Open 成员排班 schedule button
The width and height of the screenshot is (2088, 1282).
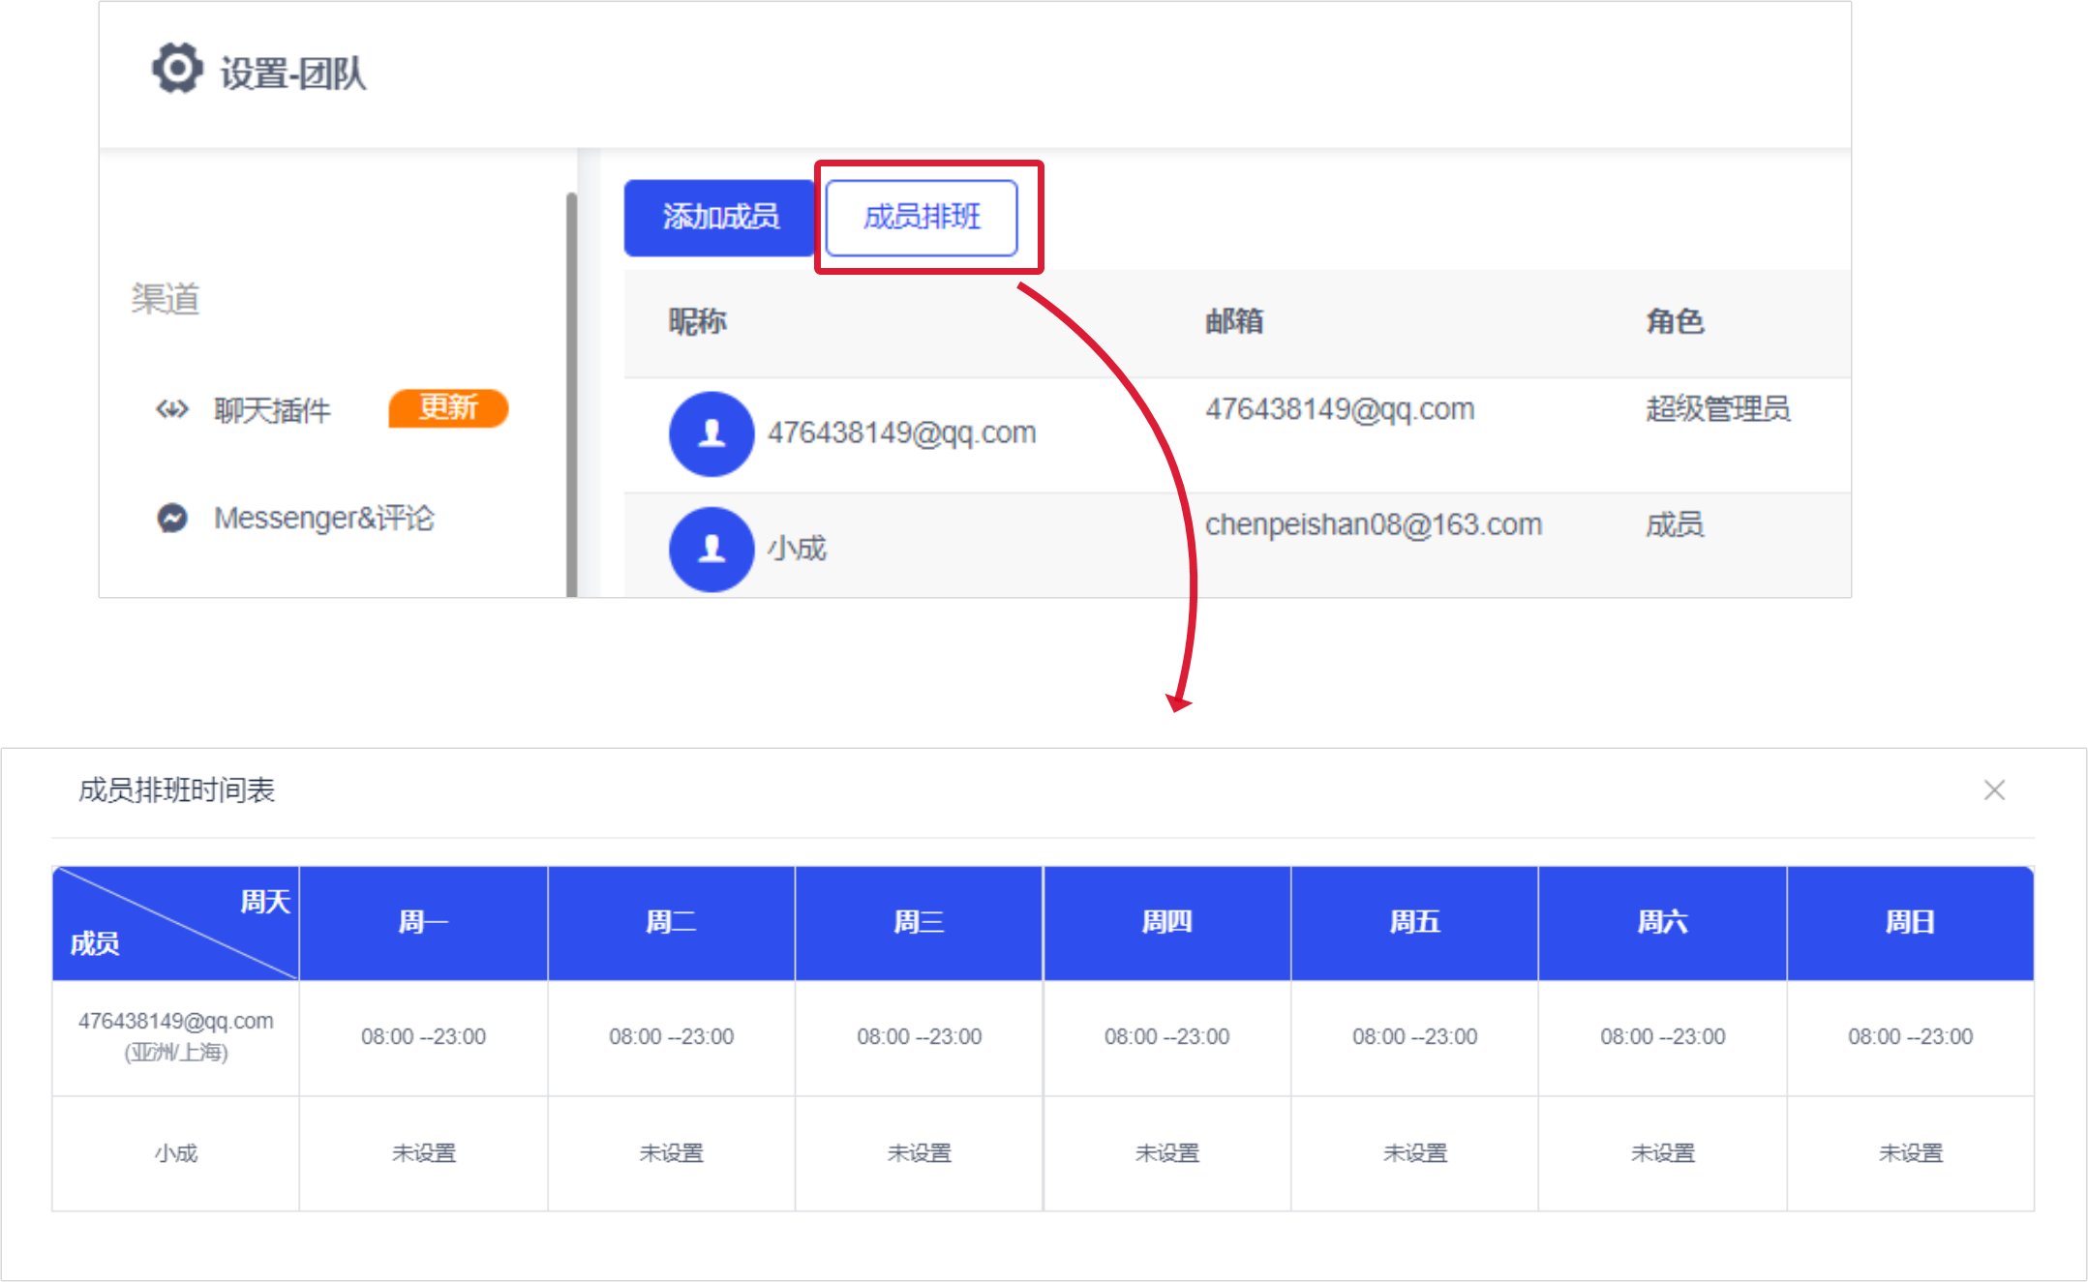pyautogui.click(x=921, y=217)
